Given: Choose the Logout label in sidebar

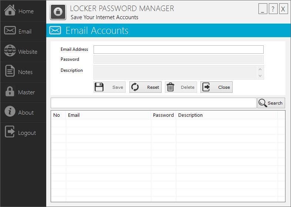Looking at the screenshot, I should [x=27, y=133].
